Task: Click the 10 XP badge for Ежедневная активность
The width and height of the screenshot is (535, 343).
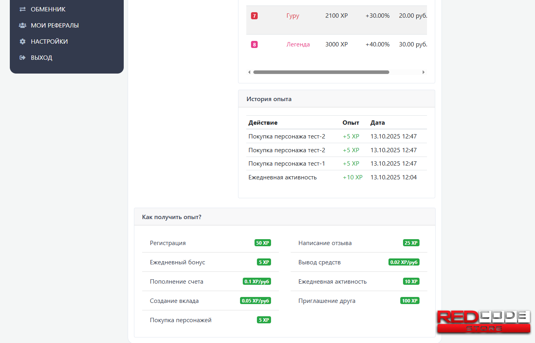Action: (411, 281)
